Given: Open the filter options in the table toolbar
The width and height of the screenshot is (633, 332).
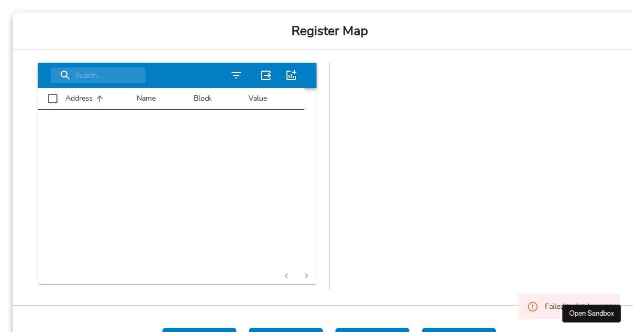Looking at the screenshot, I should click(x=236, y=75).
